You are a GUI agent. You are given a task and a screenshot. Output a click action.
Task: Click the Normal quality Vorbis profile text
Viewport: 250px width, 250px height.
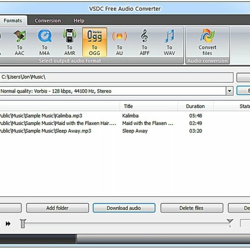56,91
